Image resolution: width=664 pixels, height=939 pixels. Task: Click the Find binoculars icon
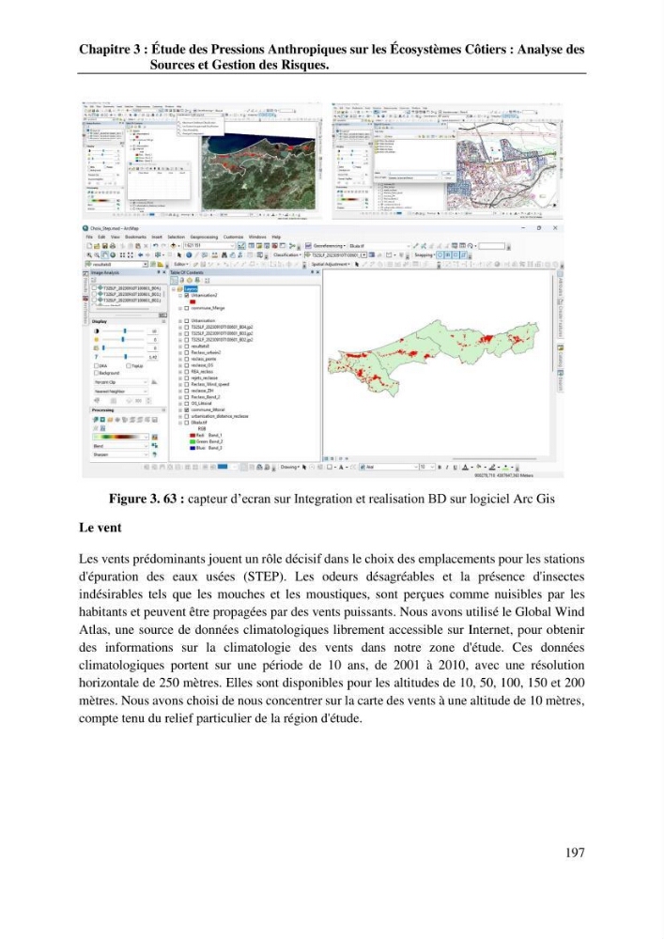(224, 255)
